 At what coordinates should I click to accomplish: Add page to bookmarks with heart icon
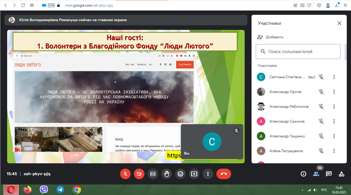tap(309, 5)
